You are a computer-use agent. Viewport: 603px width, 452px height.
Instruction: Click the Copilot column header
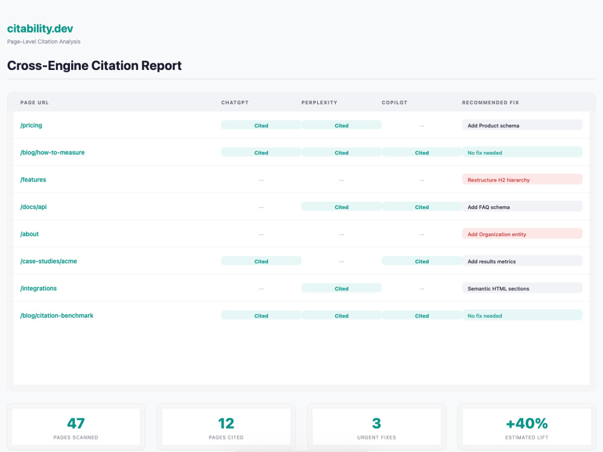[x=394, y=102]
